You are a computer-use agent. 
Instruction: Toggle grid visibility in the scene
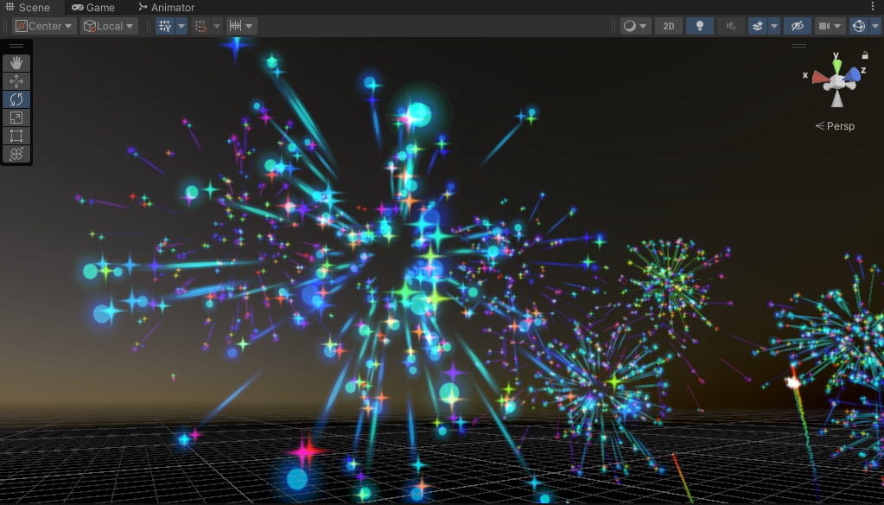[x=165, y=26]
